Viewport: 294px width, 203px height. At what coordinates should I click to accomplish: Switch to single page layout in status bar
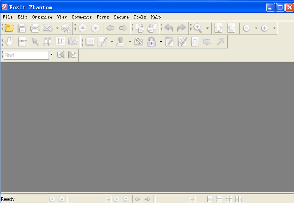tap(210, 199)
